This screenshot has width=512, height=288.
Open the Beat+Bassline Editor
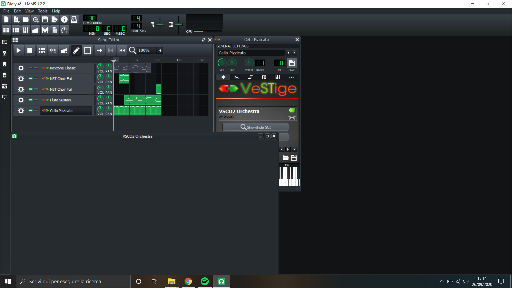(16, 30)
